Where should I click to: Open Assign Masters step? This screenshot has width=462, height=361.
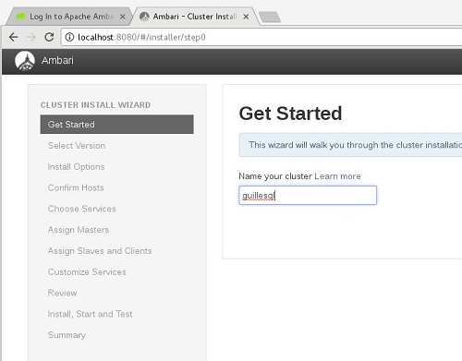tap(79, 230)
